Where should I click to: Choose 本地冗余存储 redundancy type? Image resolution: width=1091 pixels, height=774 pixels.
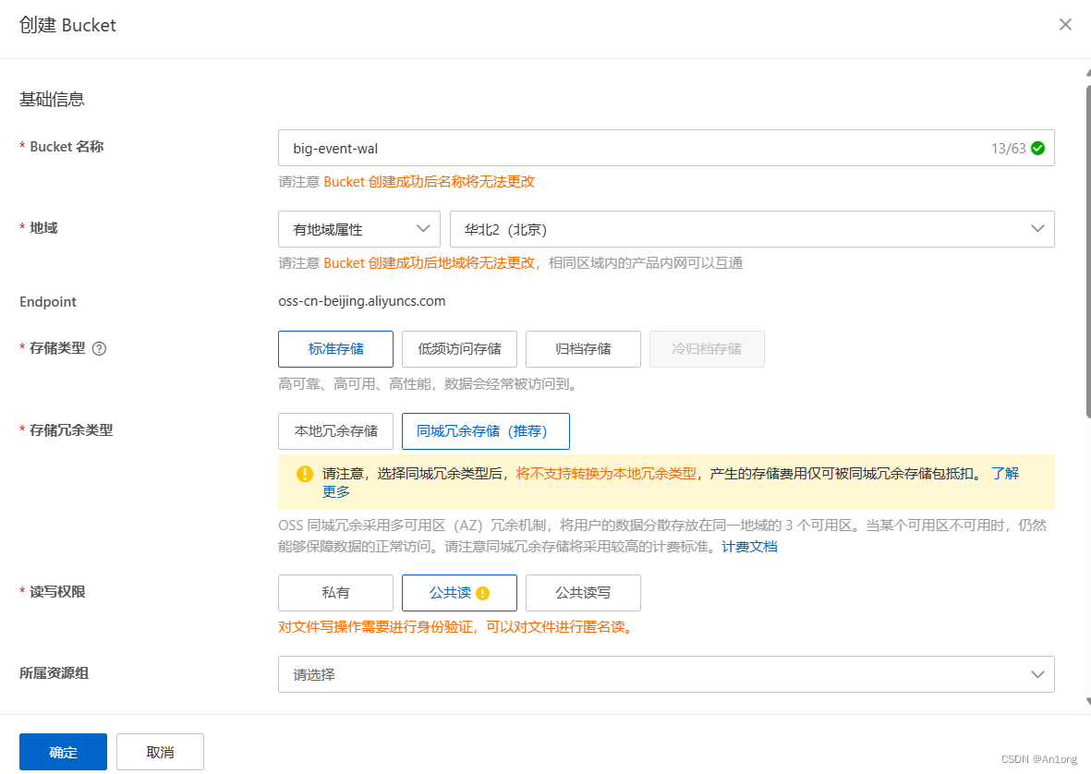335,431
